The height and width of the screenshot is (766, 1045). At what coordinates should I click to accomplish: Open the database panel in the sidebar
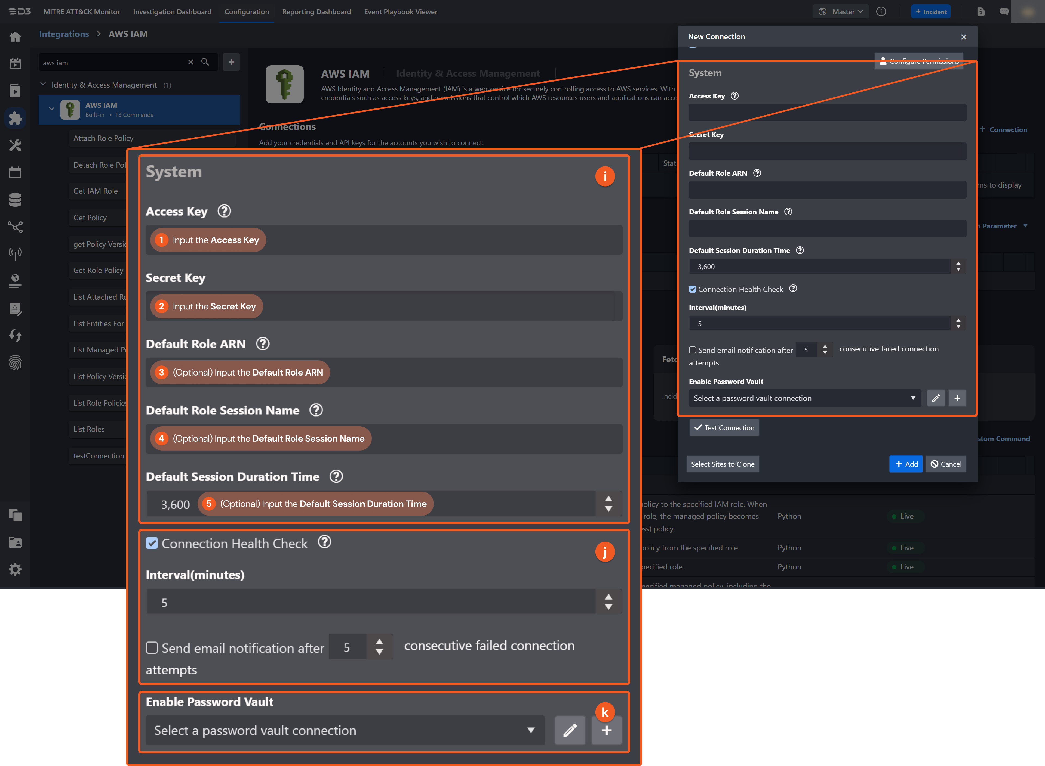click(15, 199)
